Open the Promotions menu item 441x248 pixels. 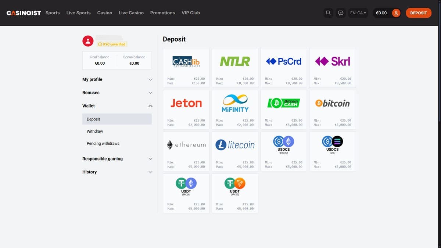(162, 13)
